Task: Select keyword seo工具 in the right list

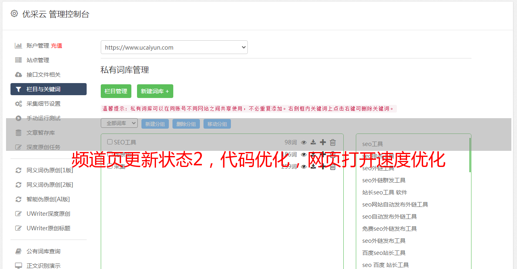Action: coord(373,144)
